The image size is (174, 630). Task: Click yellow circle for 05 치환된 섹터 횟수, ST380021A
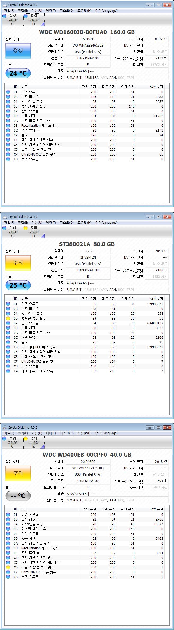click(x=8, y=318)
